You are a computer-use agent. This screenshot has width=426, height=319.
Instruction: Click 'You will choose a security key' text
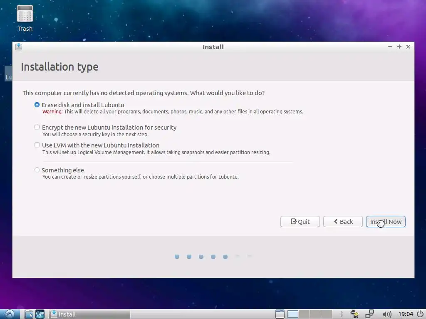(95, 134)
